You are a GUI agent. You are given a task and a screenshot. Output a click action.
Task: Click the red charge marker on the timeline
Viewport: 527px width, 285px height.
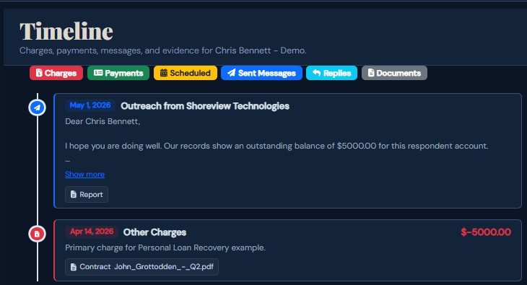37,234
